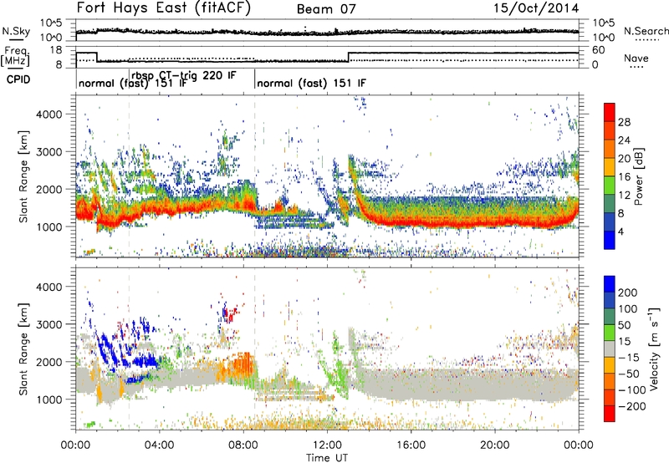The image size is (669, 463).
Task: Click the 'Nave' legend label
Action: [636, 59]
